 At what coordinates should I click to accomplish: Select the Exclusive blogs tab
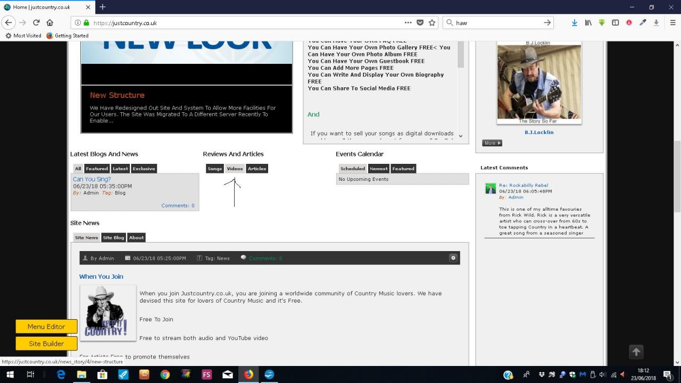(x=144, y=169)
